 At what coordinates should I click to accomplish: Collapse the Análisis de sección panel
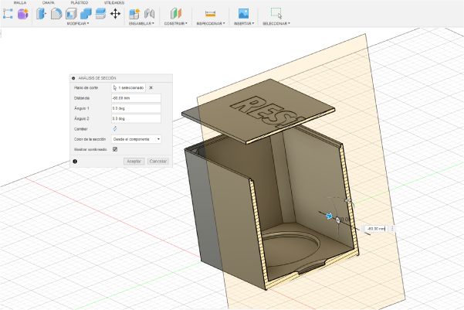pos(73,78)
